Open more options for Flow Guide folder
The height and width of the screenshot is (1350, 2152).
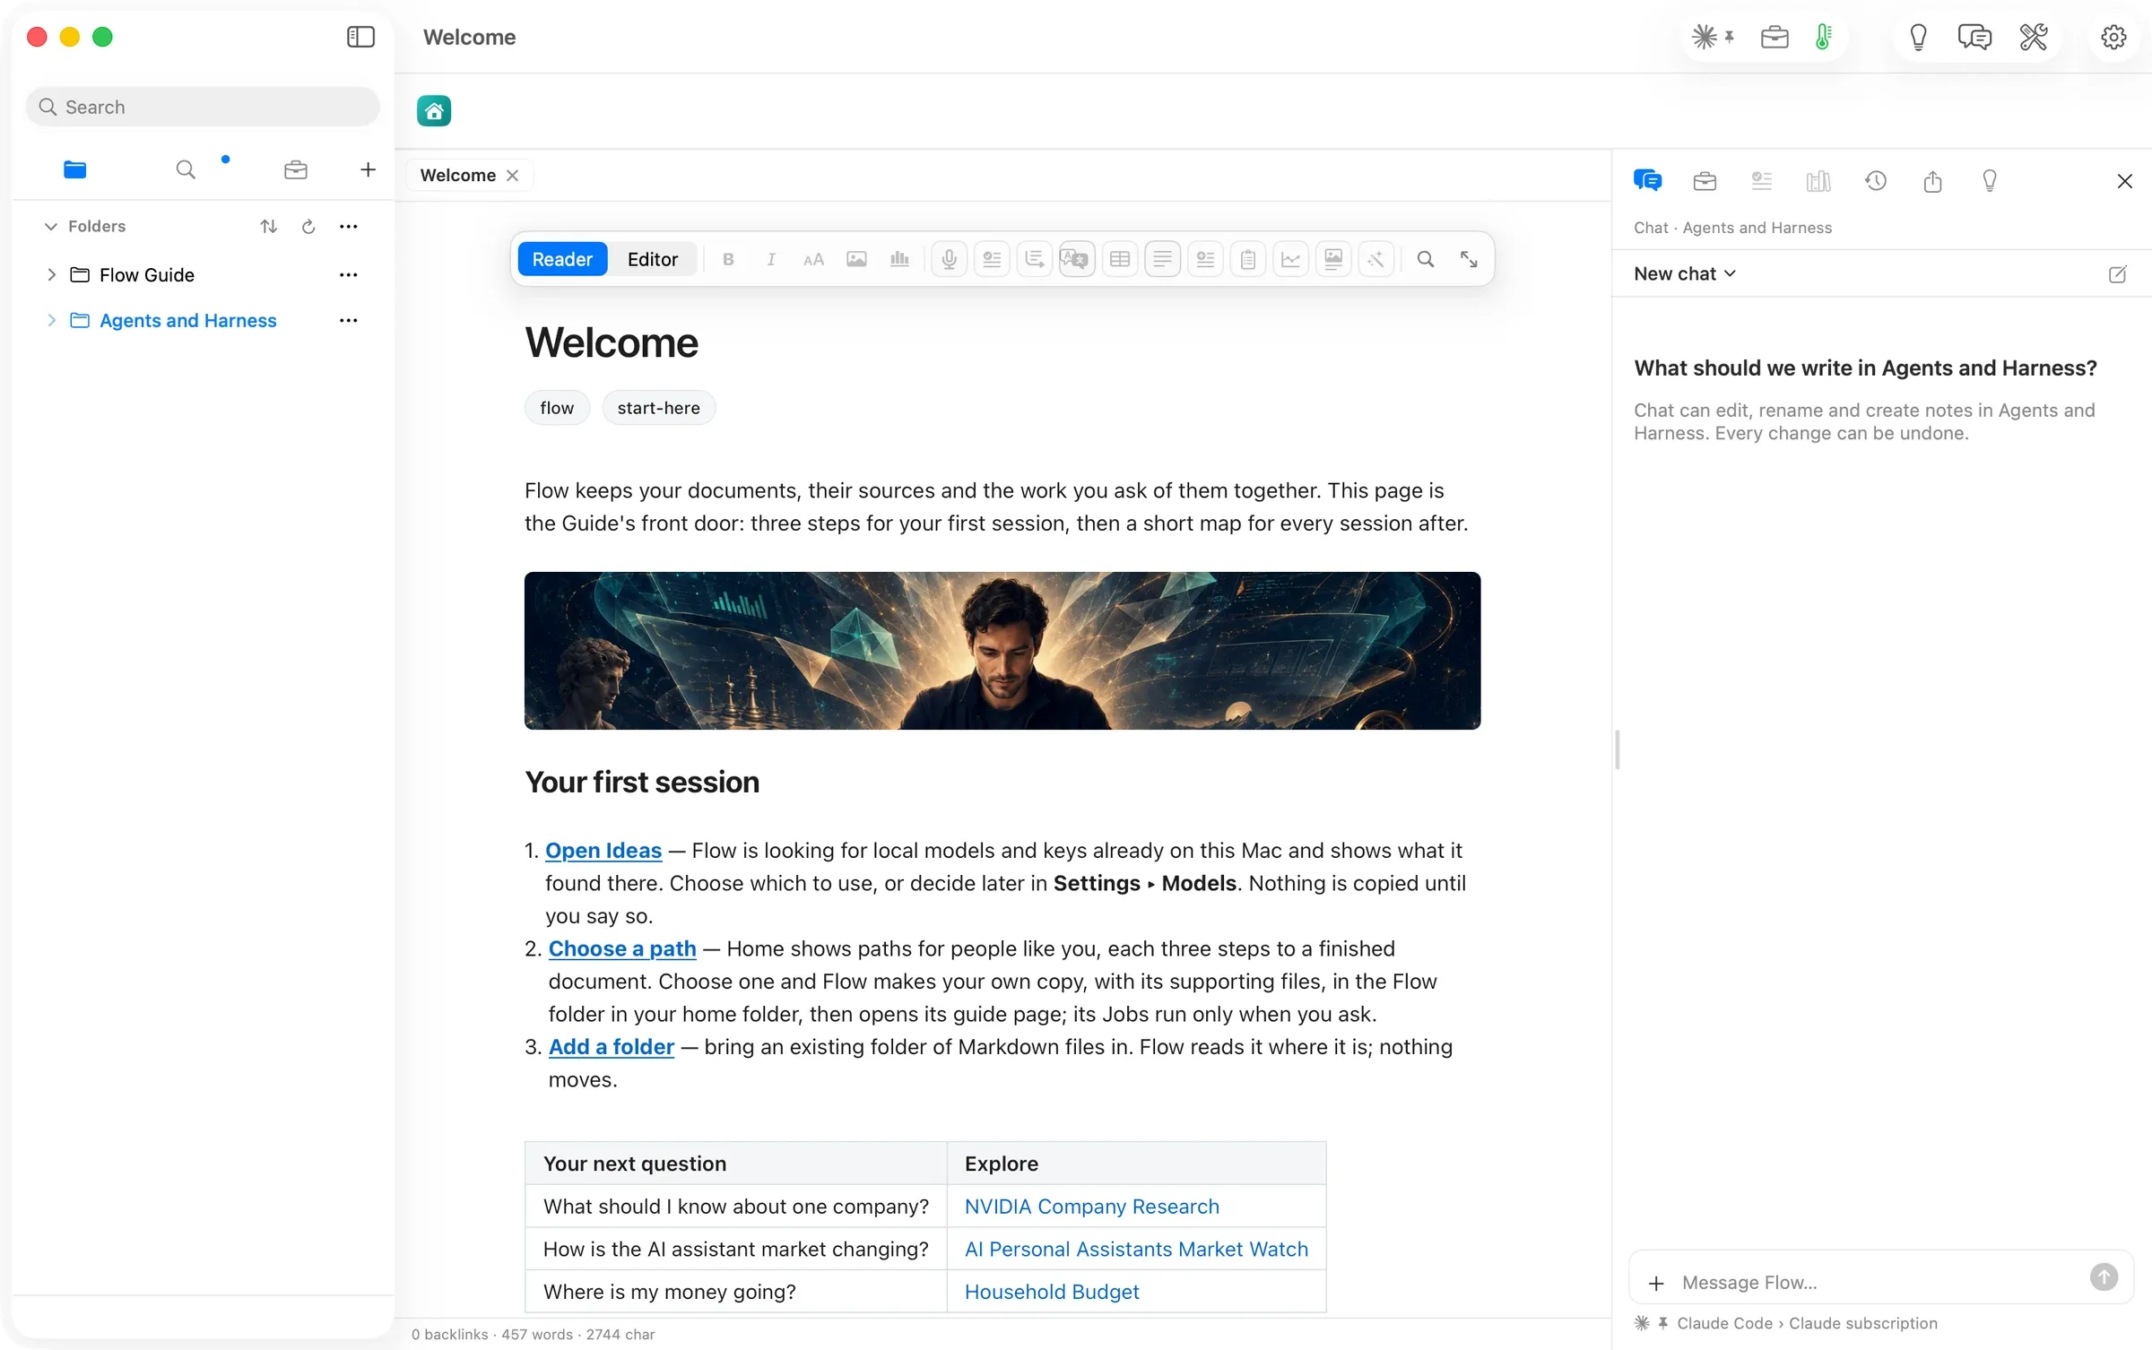(349, 275)
